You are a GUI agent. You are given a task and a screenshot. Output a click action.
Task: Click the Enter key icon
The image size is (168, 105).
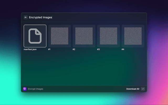tap(143, 89)
